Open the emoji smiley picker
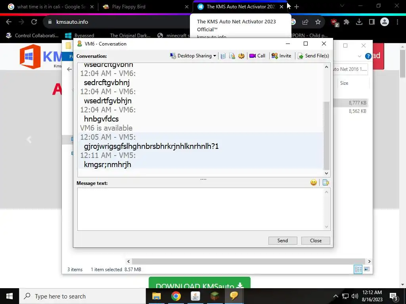406x304 pixels. [314, 183]
